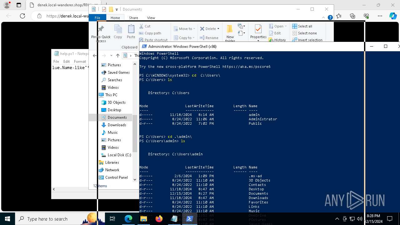
Task: Open Notepad's Edit menu
Action: 67,62
